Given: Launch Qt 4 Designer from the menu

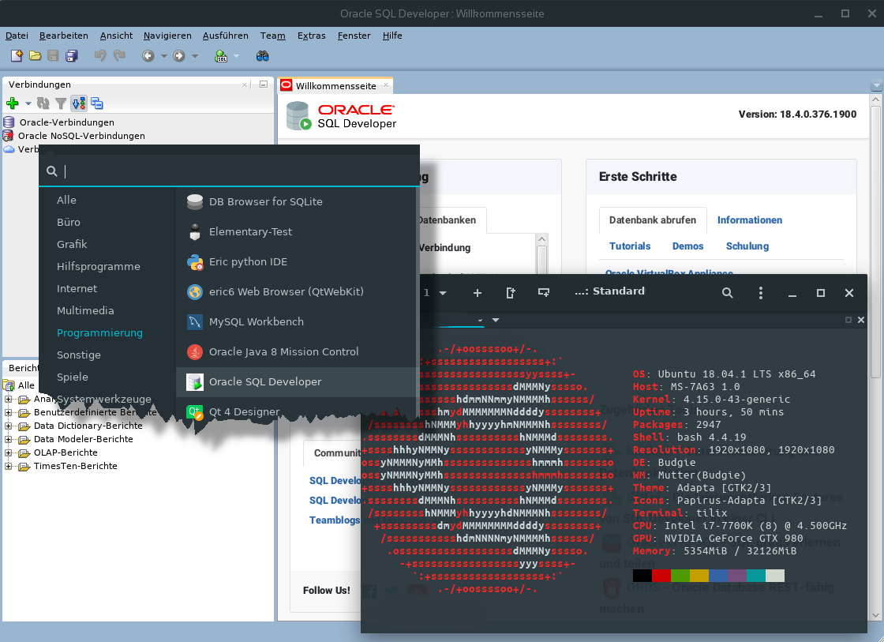Looking at the screenshot, I should [x=297, y=412].
